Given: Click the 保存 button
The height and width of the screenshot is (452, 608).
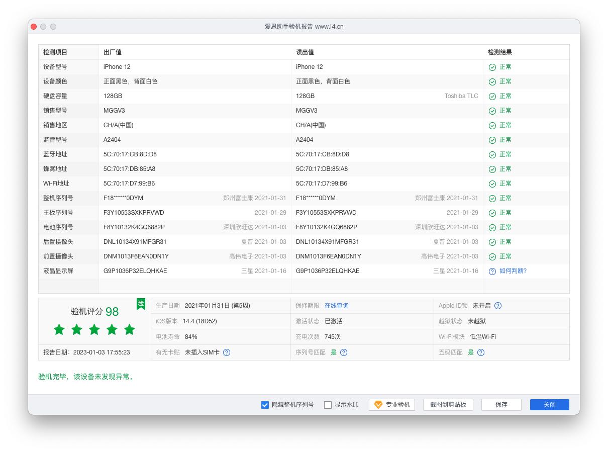Looking at the screenshot, I should coord(501,405).
